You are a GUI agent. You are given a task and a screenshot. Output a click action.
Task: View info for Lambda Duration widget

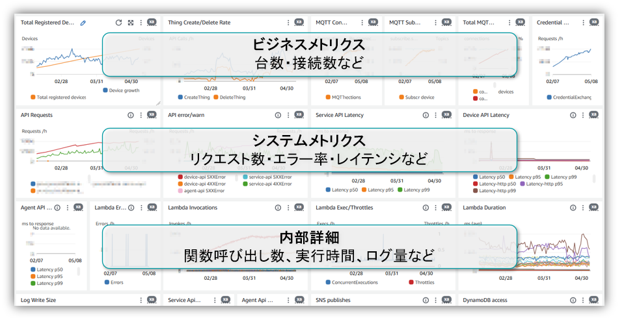tap(573, 208)
